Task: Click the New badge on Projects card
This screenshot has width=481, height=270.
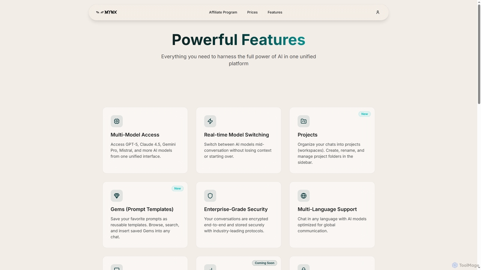Action: [365, 114]
